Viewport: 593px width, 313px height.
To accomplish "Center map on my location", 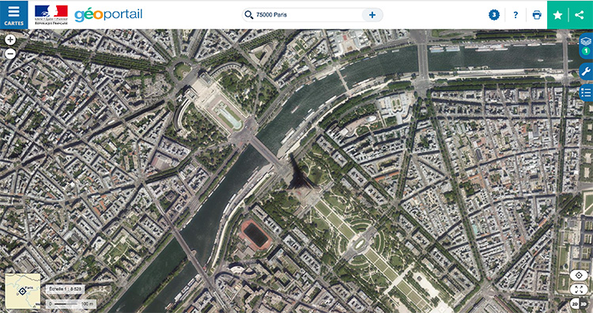I will point(579,276).
